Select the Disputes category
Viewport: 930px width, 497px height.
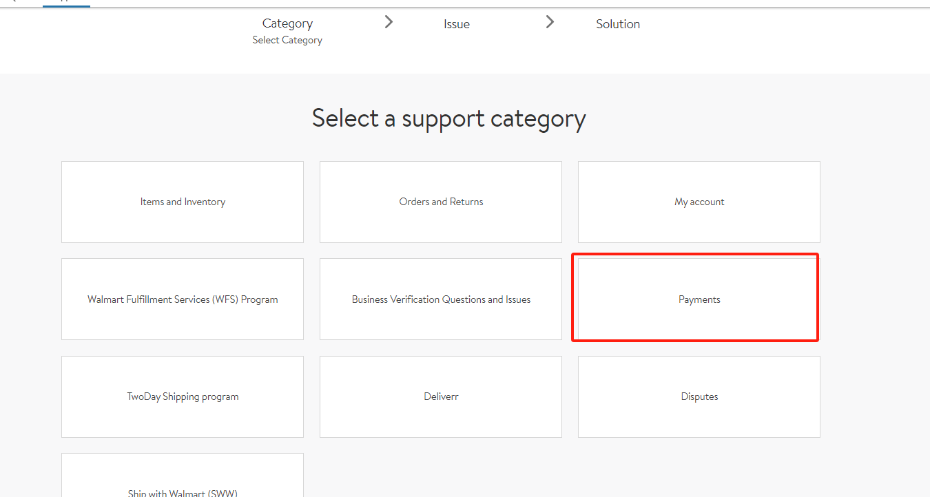click(699, 396)
